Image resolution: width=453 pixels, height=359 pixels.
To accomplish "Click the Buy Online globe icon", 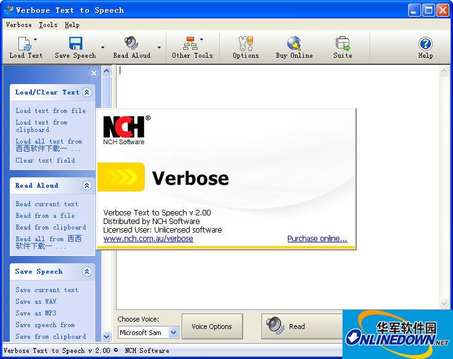I will [x=294, y=43].
